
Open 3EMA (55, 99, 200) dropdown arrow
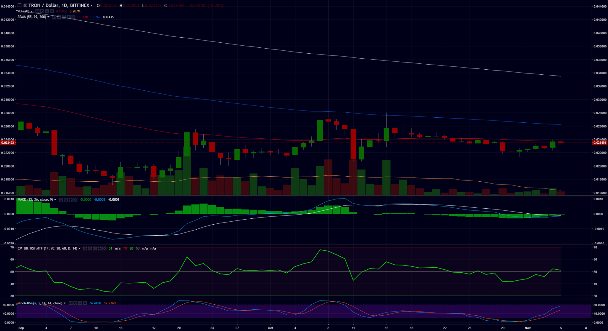(48, 17)
